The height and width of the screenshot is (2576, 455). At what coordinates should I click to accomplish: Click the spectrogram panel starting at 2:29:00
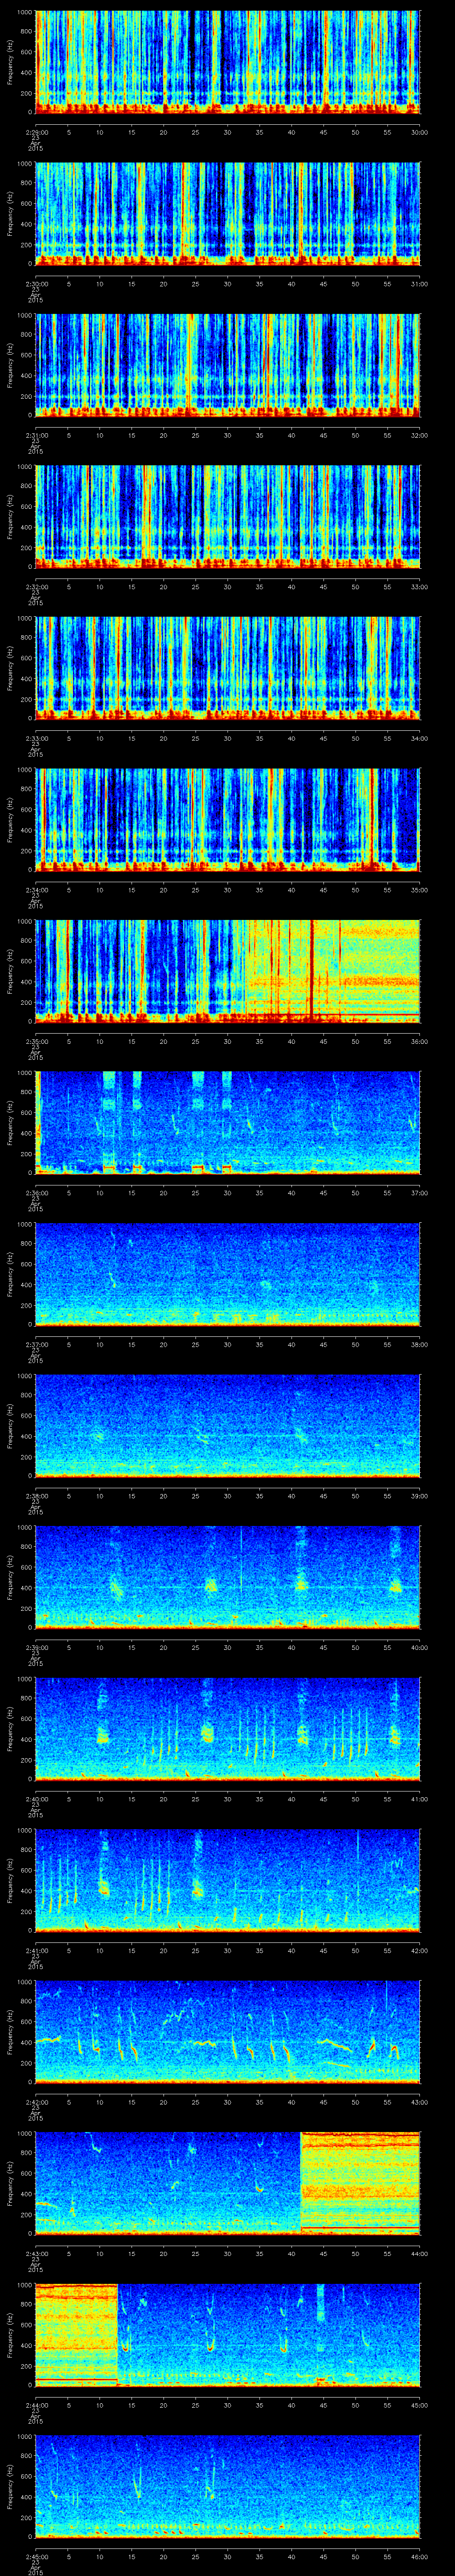click(x=228, y=62)
